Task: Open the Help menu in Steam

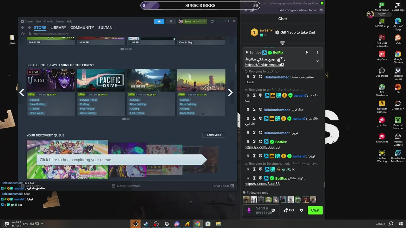Action: pyautogui.click(x=69, y=22)
